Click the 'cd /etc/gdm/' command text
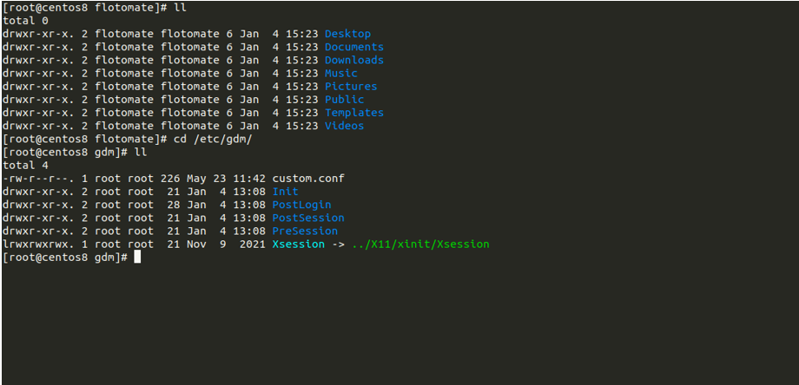 coord(213,139)
